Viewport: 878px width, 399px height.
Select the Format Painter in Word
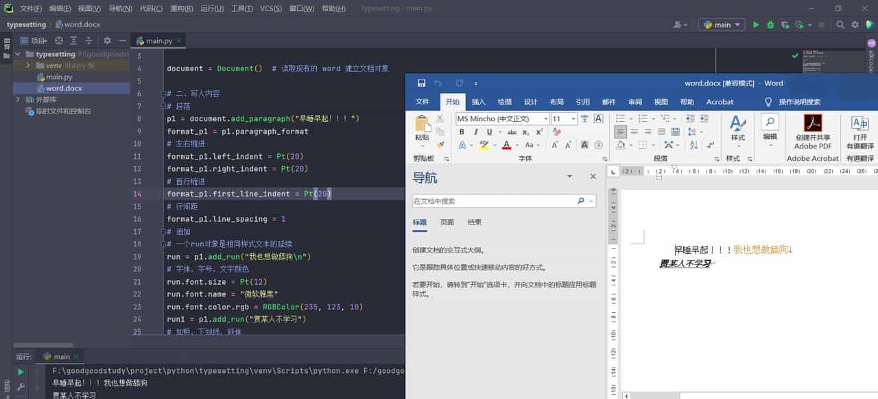pos(440,145)
